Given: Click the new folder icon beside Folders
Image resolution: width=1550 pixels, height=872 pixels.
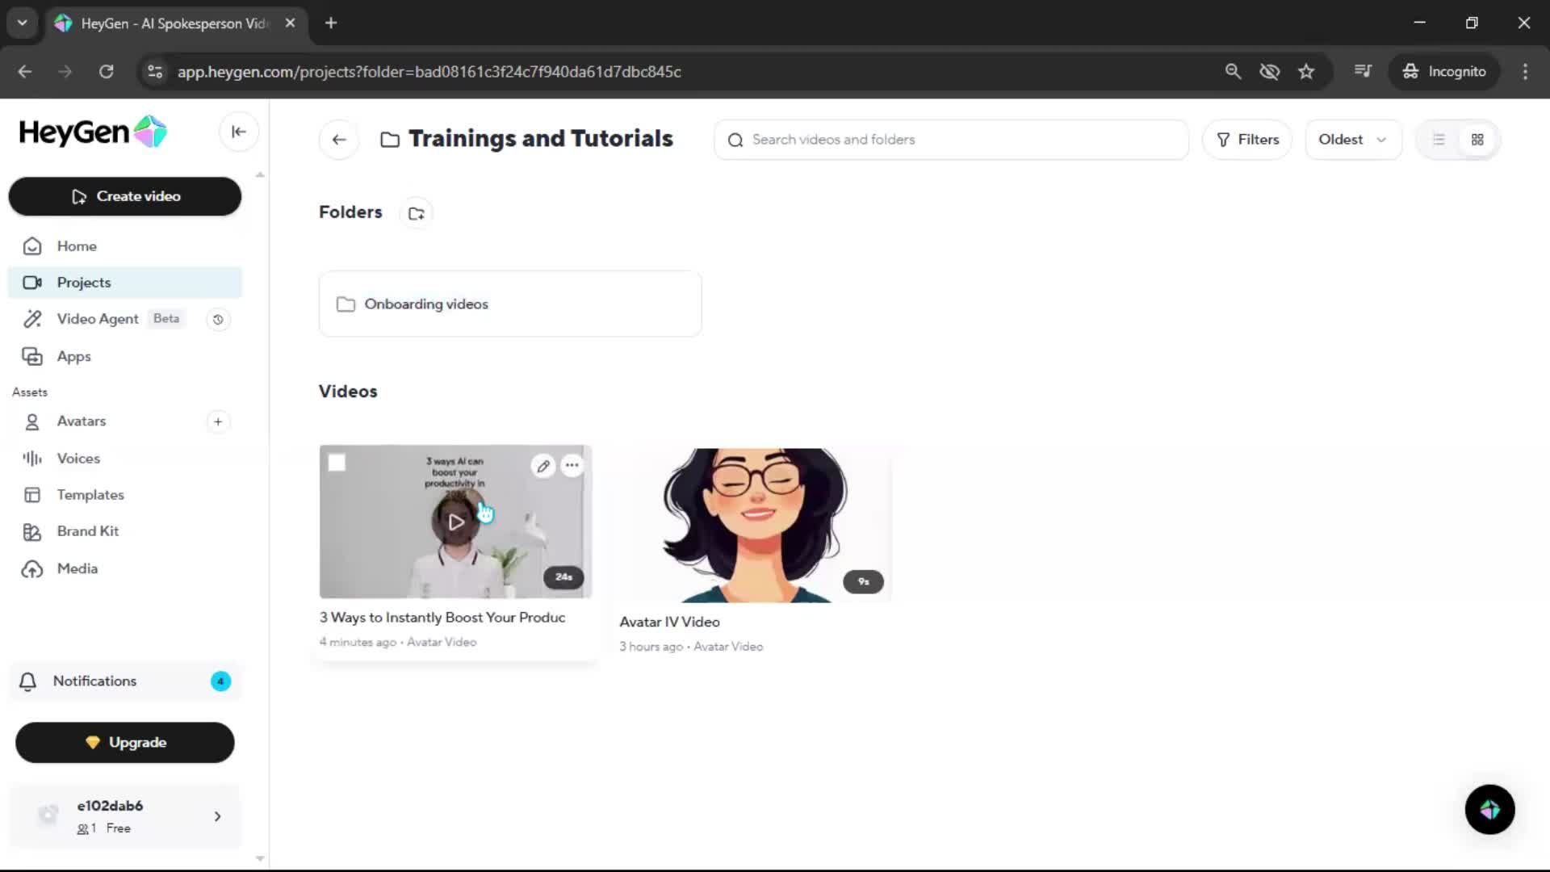Looking at the screenshot, I should [x=417, y=213].
